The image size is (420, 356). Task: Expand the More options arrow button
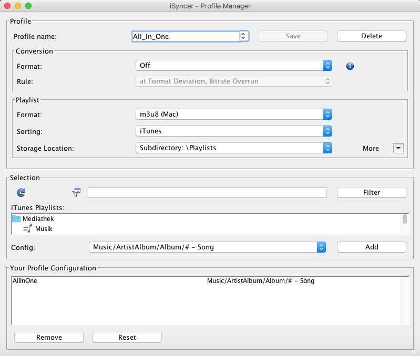pyautogui.click(x=398, y=148)
